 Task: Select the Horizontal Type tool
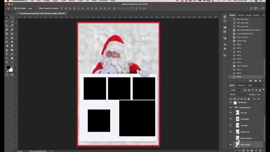7,54
